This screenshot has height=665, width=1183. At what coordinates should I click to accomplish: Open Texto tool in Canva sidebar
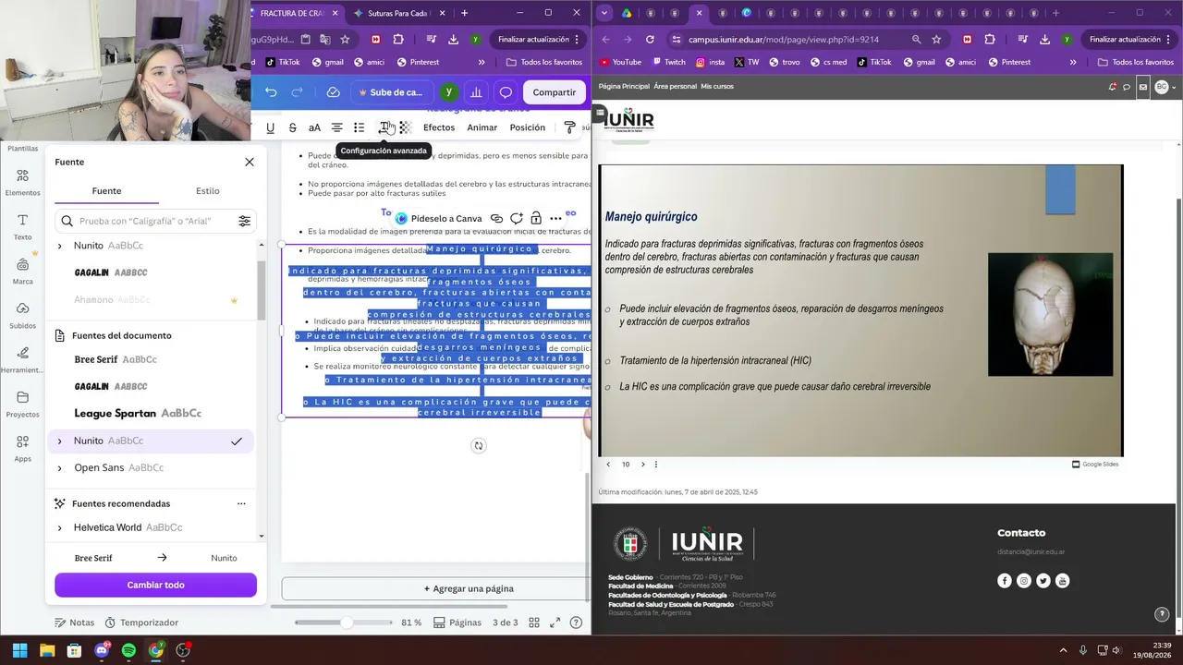(22, 226)
